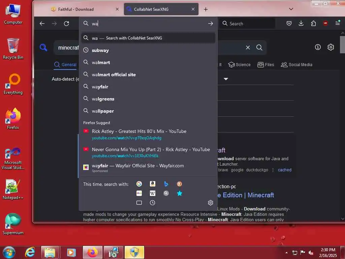Open search settings gear in dropdown

[x=210, y=203]
